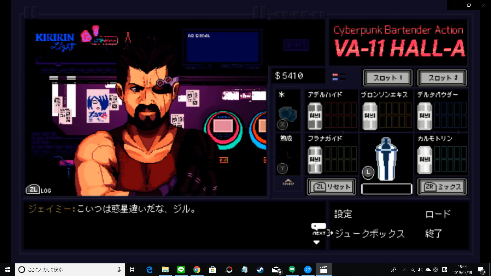Image resolution: width=491 pixels, height=276 pixels.
Task: Open Task View in taskbar
Action: 133,270
